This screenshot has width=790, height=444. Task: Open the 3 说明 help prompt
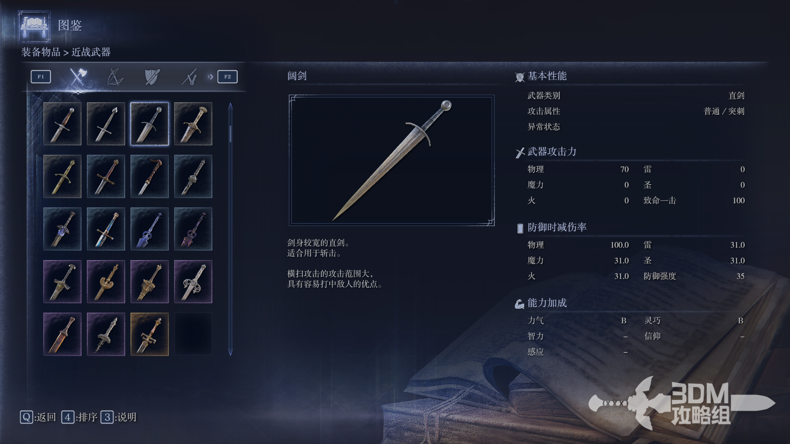coord(118,417)
